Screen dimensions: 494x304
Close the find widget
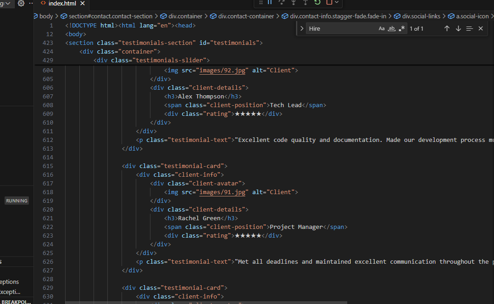[480, 28]
